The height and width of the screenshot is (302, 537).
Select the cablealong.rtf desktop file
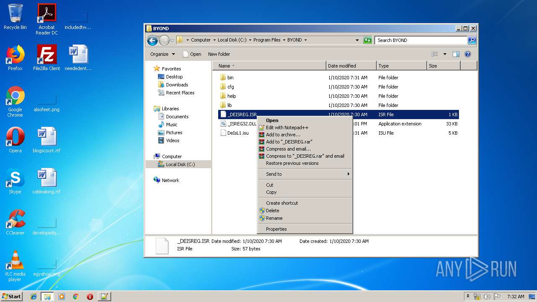(47, 181)
